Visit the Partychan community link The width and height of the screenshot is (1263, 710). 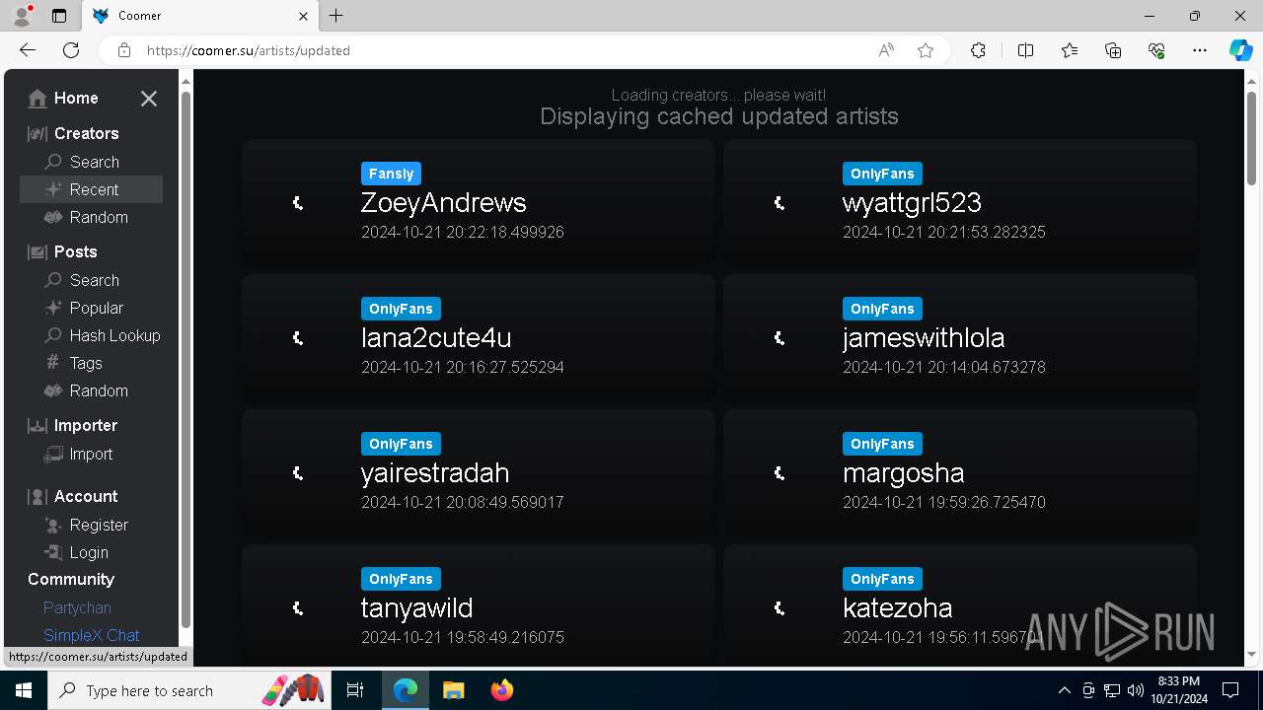tap(77, 607)
